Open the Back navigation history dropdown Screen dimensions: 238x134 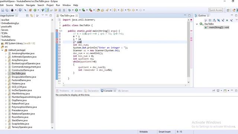137,10
